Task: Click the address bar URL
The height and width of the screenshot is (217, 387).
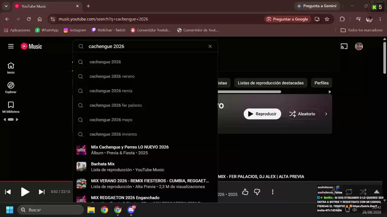Action: coord(103,19)
